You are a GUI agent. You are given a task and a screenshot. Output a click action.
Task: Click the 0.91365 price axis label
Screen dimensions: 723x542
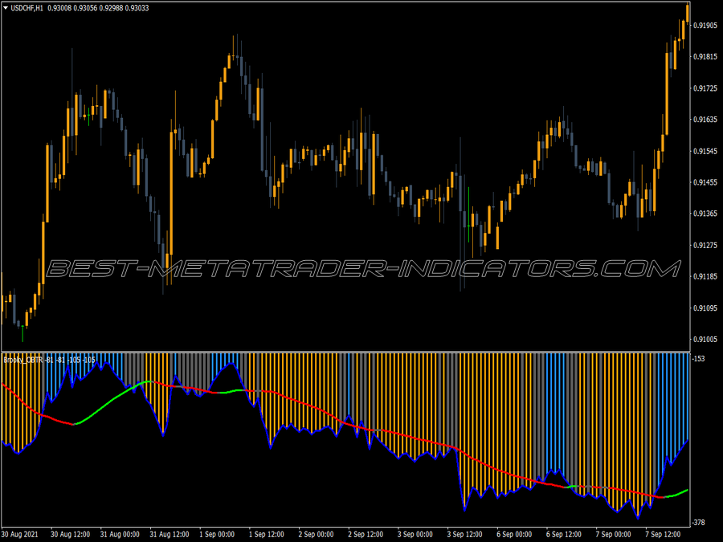(x=705, y=214)
